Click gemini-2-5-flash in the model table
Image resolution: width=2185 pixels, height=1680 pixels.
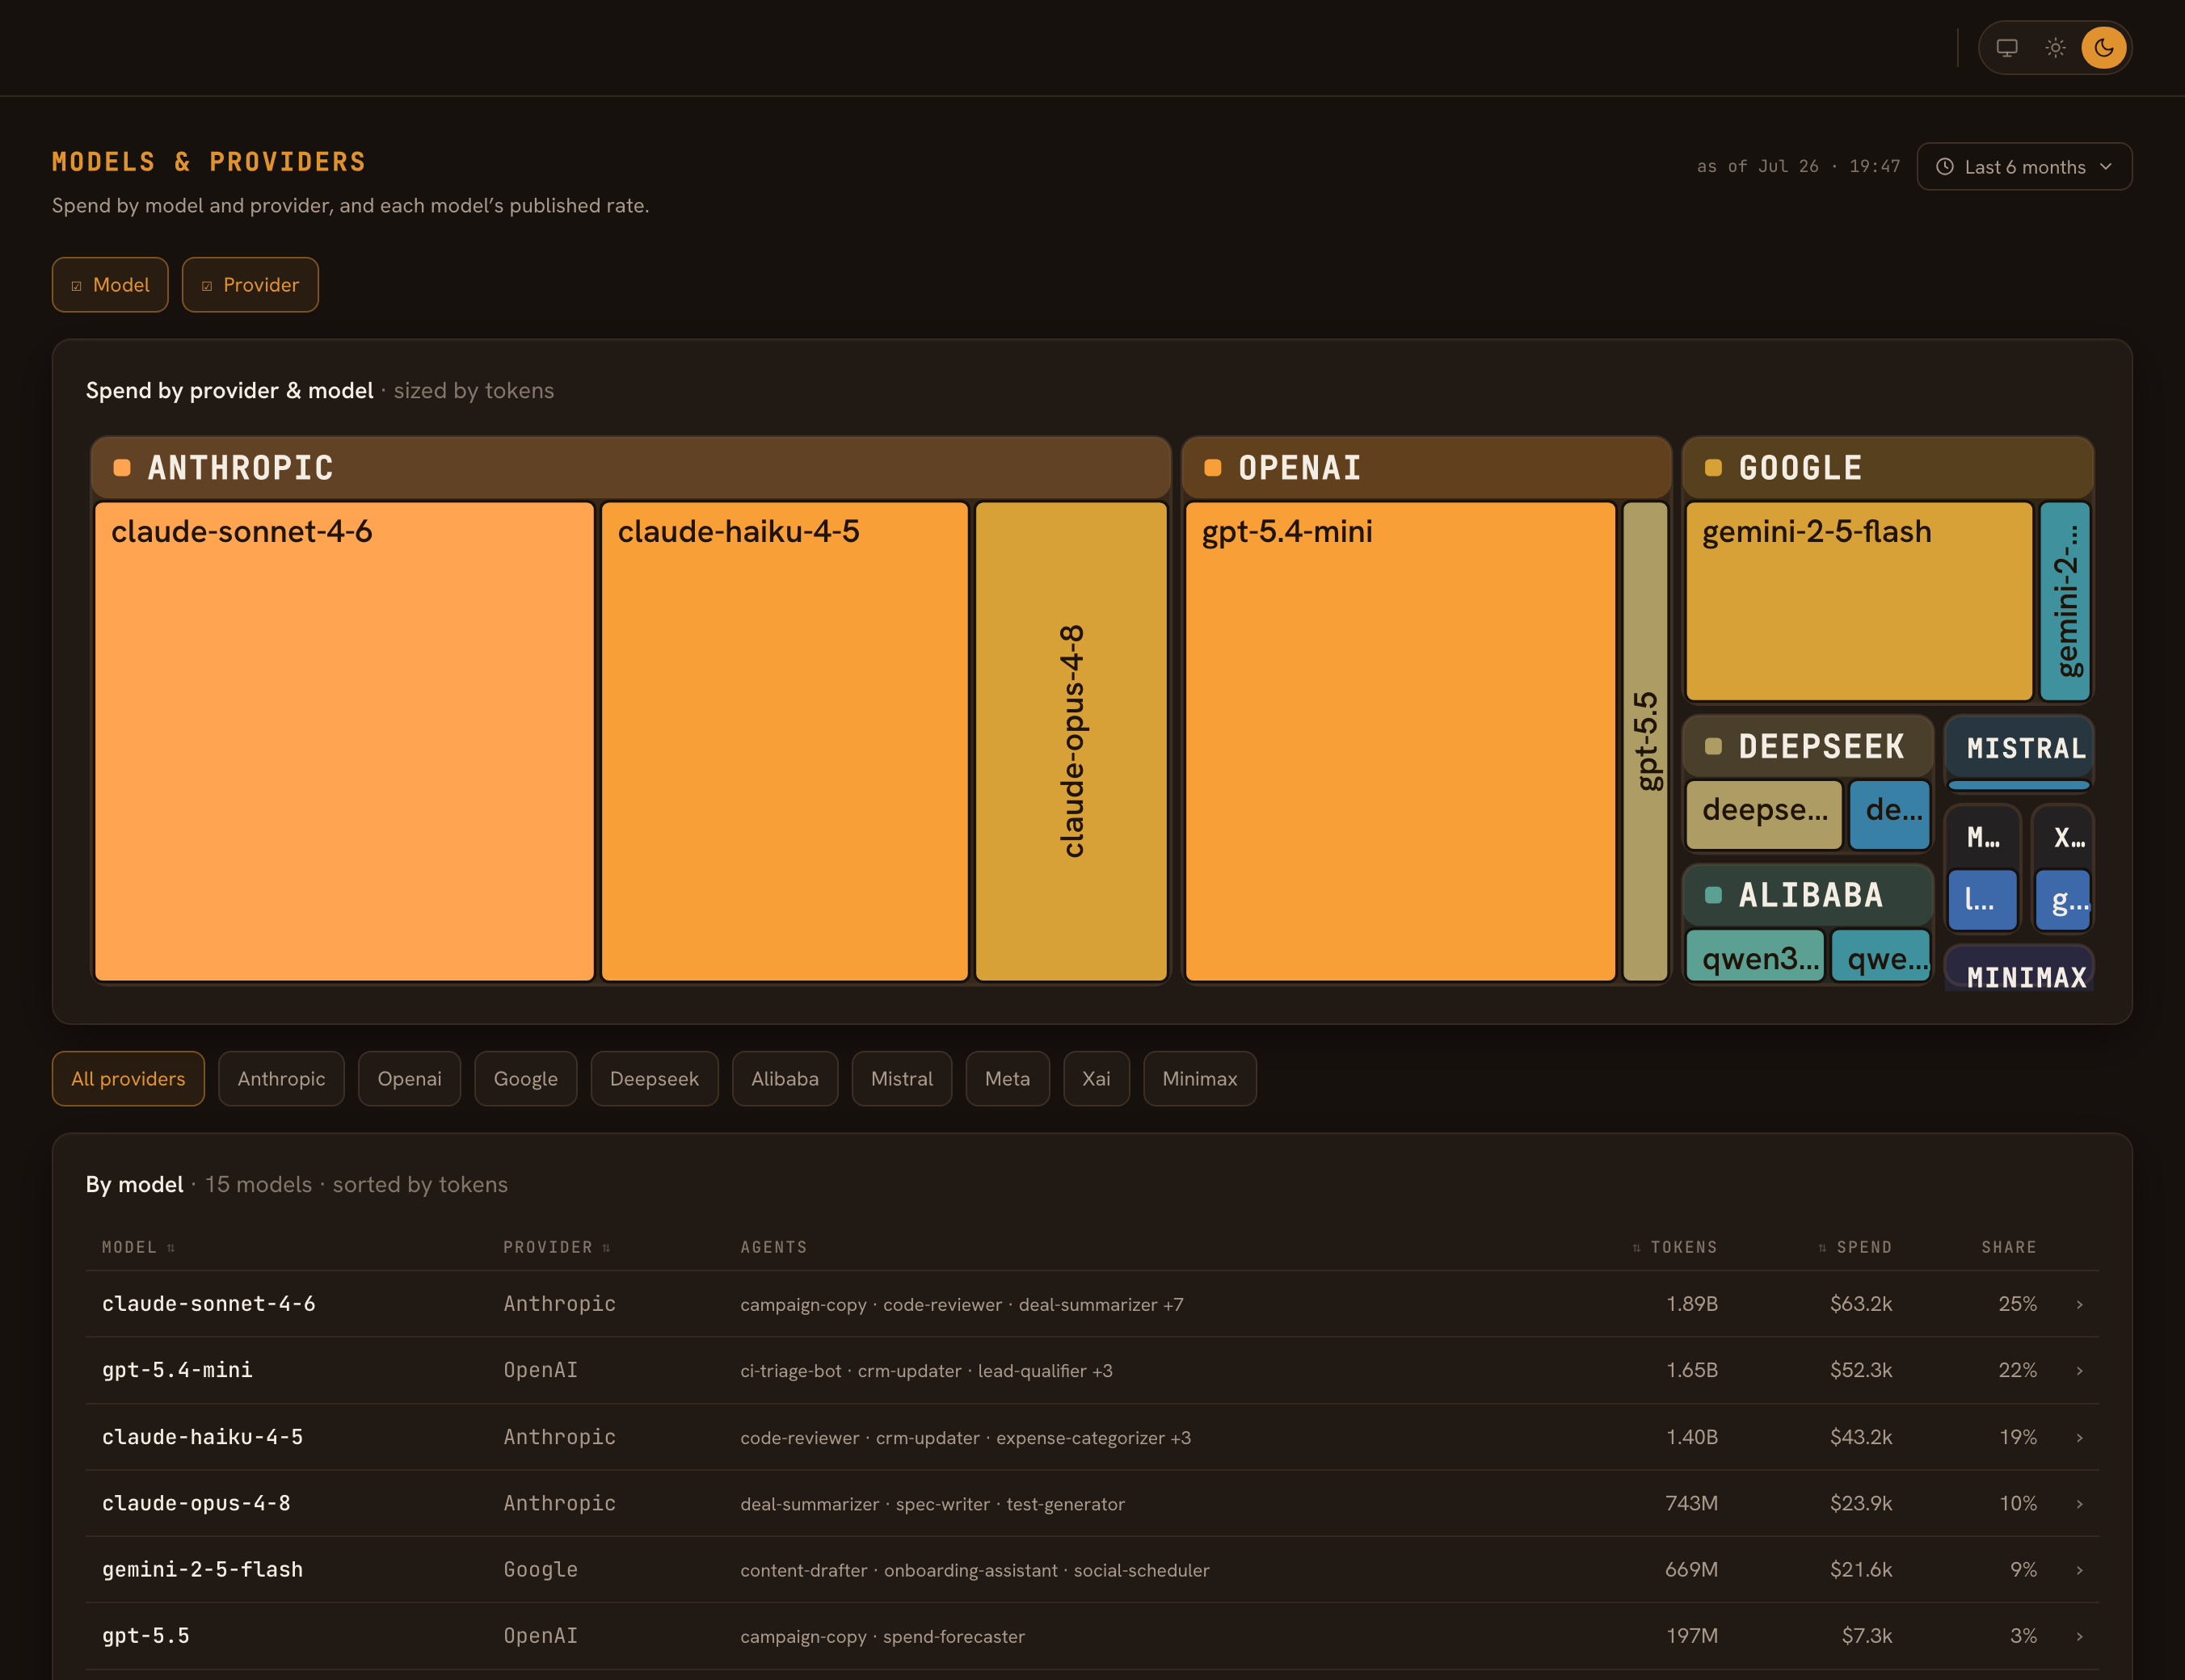click(x=202, y=1570)
